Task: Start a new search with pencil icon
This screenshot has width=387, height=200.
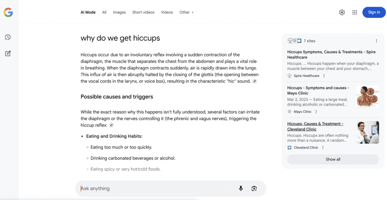Action: [x=8, y=53]
